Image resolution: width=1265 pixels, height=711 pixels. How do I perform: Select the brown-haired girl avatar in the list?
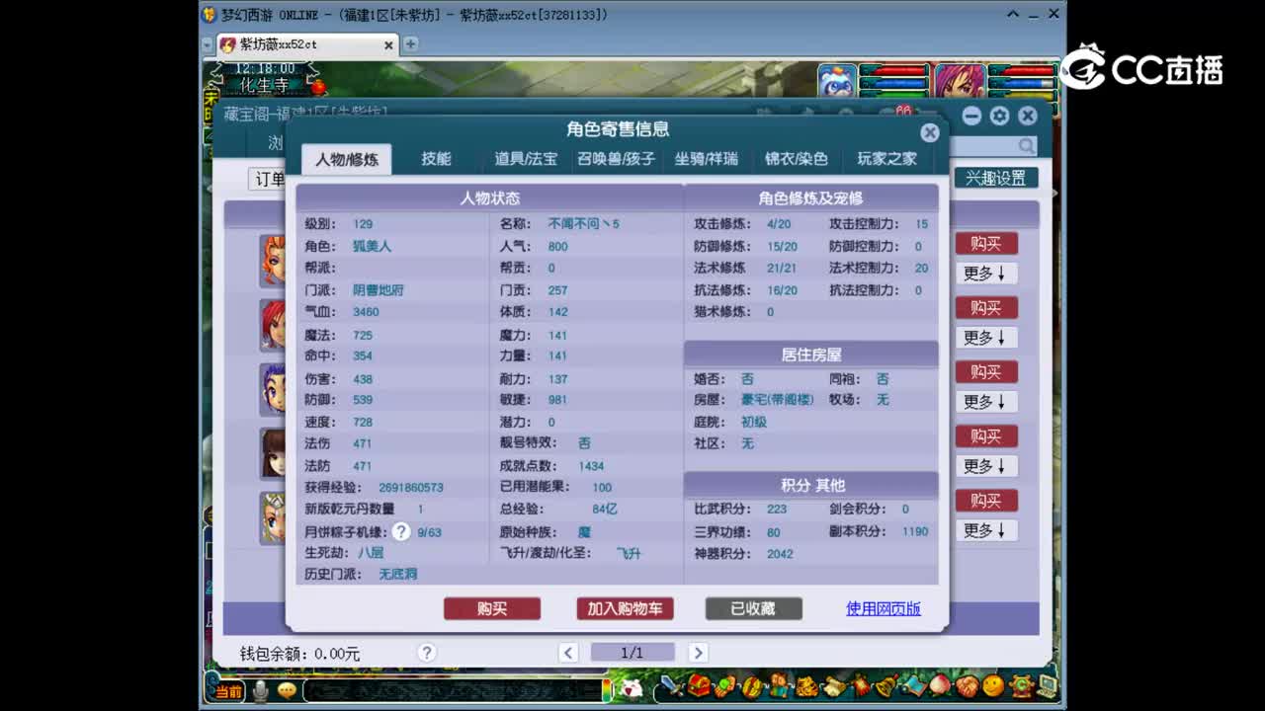pos(273,453)
